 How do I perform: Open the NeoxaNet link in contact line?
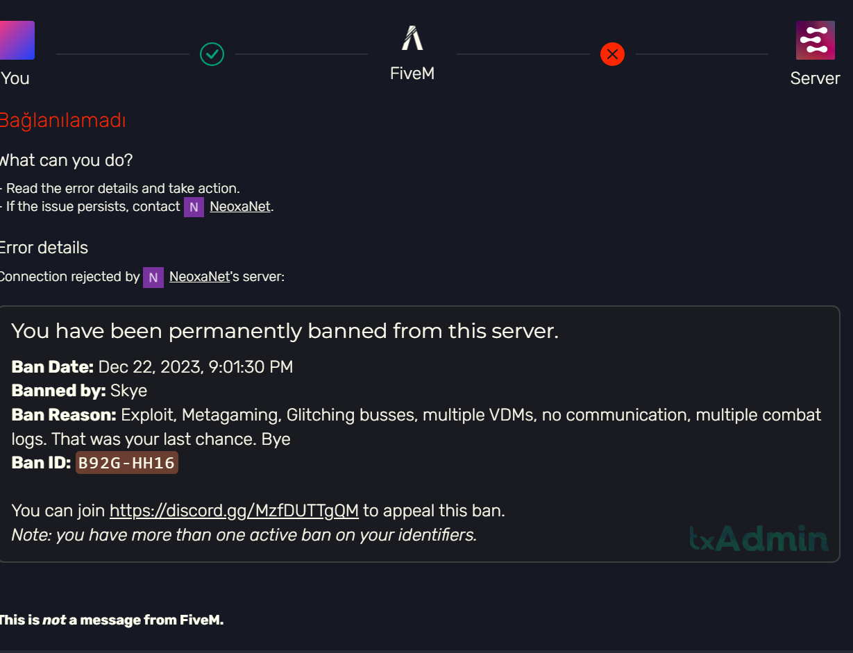coord(240,207)
